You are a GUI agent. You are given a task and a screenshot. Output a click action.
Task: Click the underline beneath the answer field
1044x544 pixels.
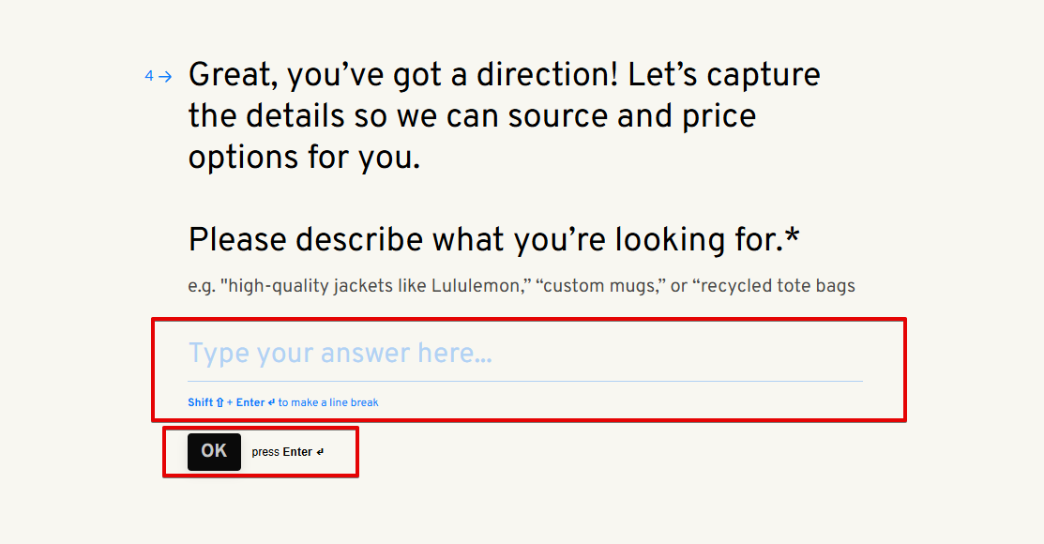(525, 382)
